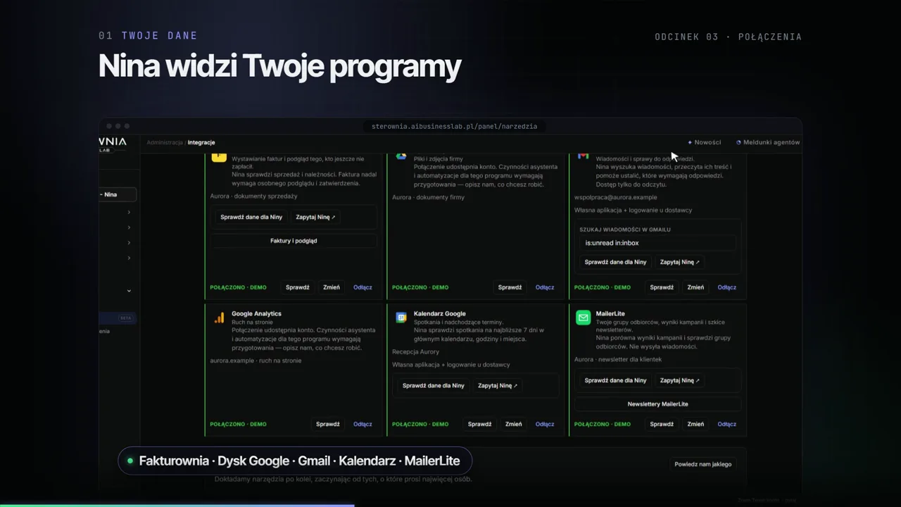Click the Google Analytics bar chart icon
The width and height of the screenshot is (901, 507).
[x=219, y=318]
